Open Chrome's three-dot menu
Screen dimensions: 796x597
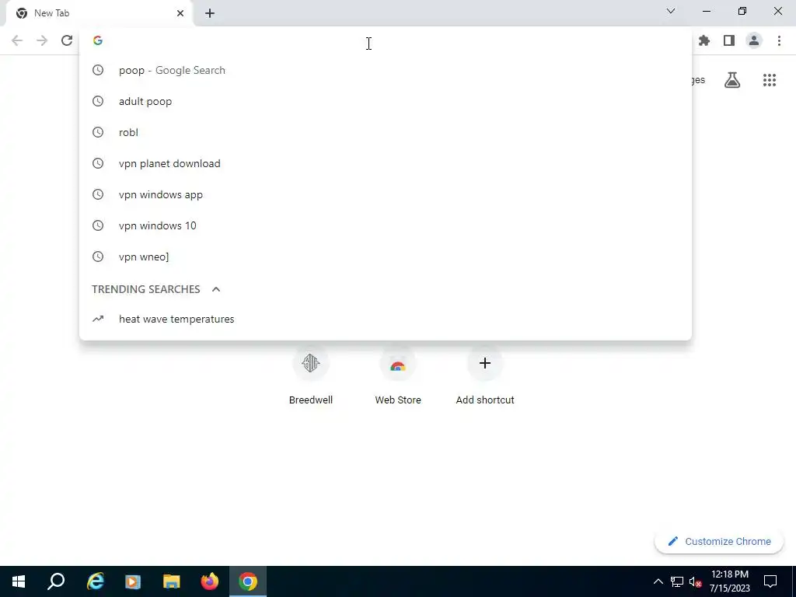pos(779,40)
